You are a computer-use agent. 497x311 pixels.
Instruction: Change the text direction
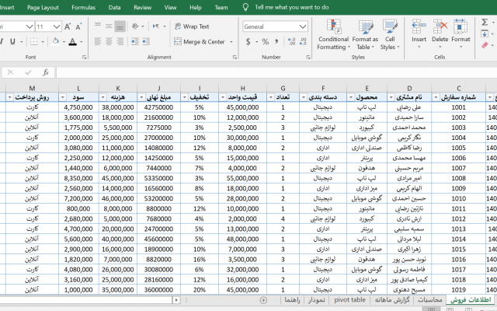click(x=156, y=26)
